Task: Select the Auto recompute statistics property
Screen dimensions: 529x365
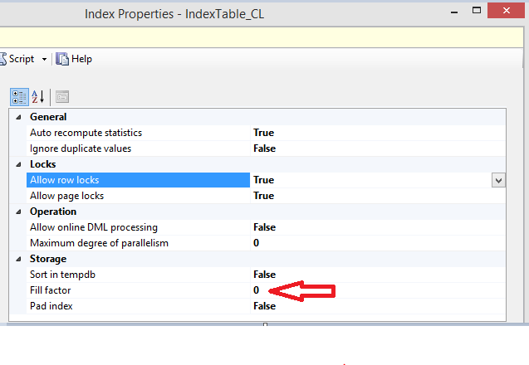Action: [x=86, y=133]
